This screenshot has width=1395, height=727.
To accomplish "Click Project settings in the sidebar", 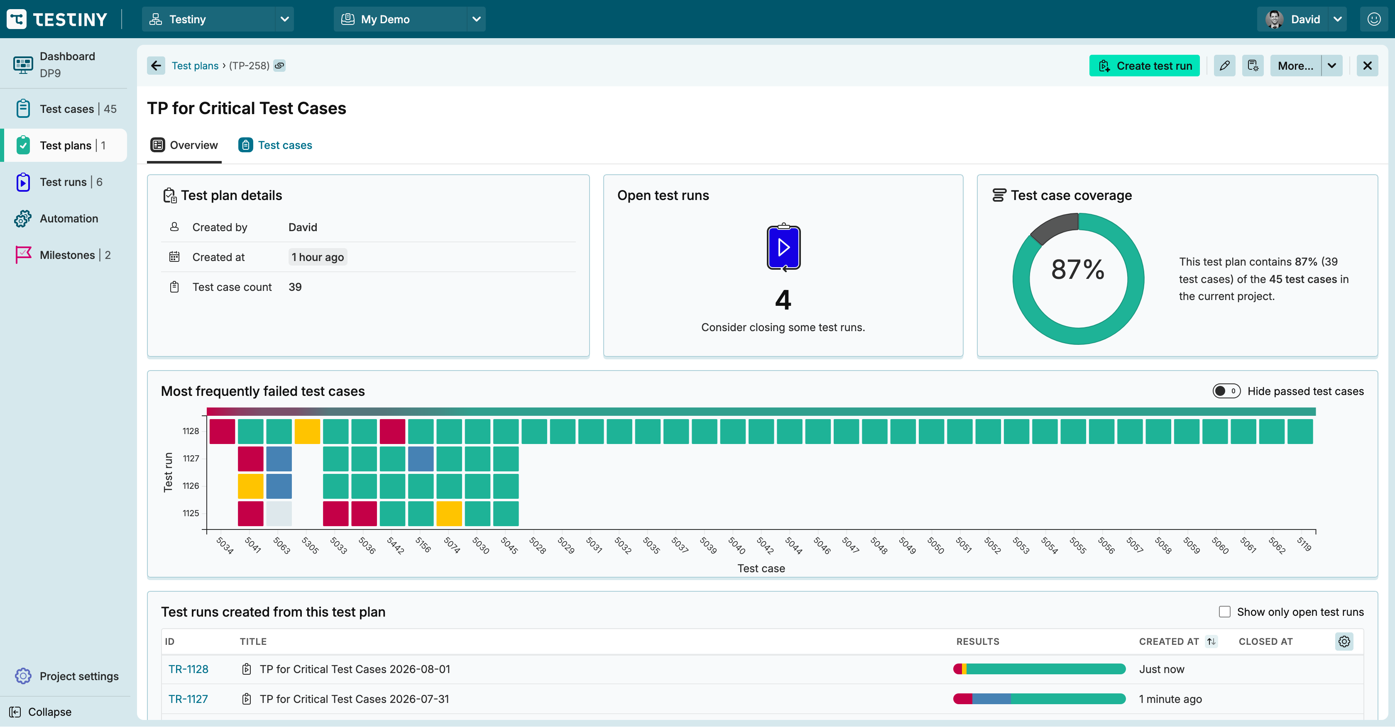I will 66,676.
